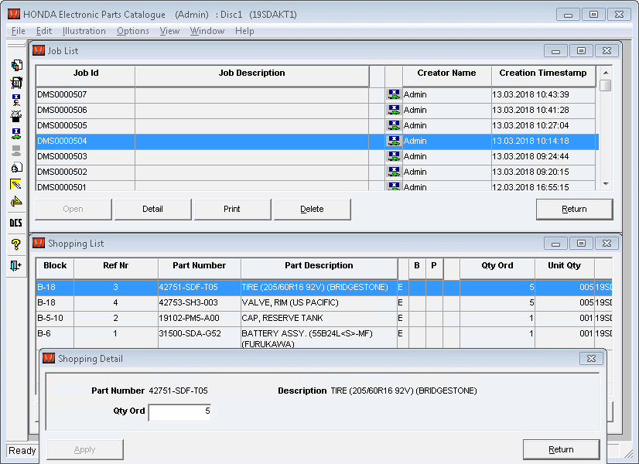Click the shopping cart sidebar icon
The image size is (639, 464).
tap(16, 83)
